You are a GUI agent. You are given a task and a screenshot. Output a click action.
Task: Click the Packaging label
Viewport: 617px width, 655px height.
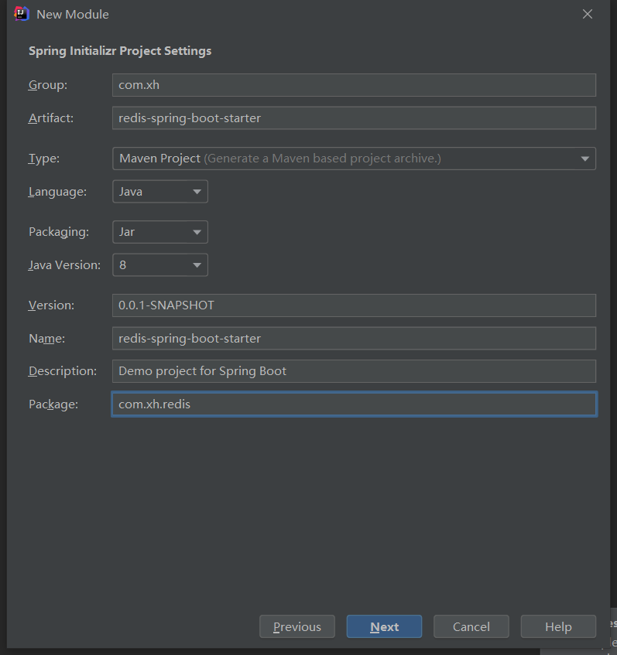point(59,232)
